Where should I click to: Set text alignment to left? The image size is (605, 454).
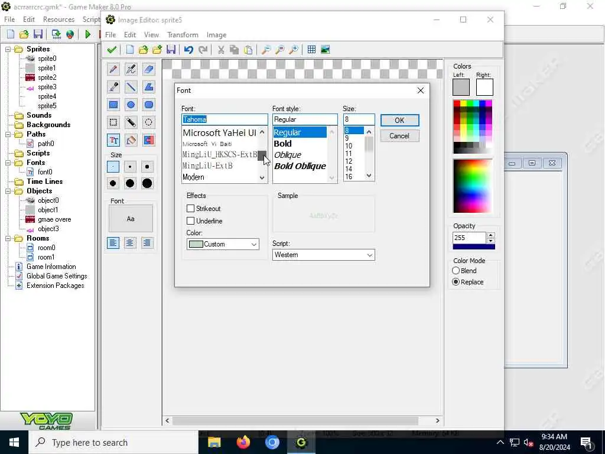[x=113, y=243]
